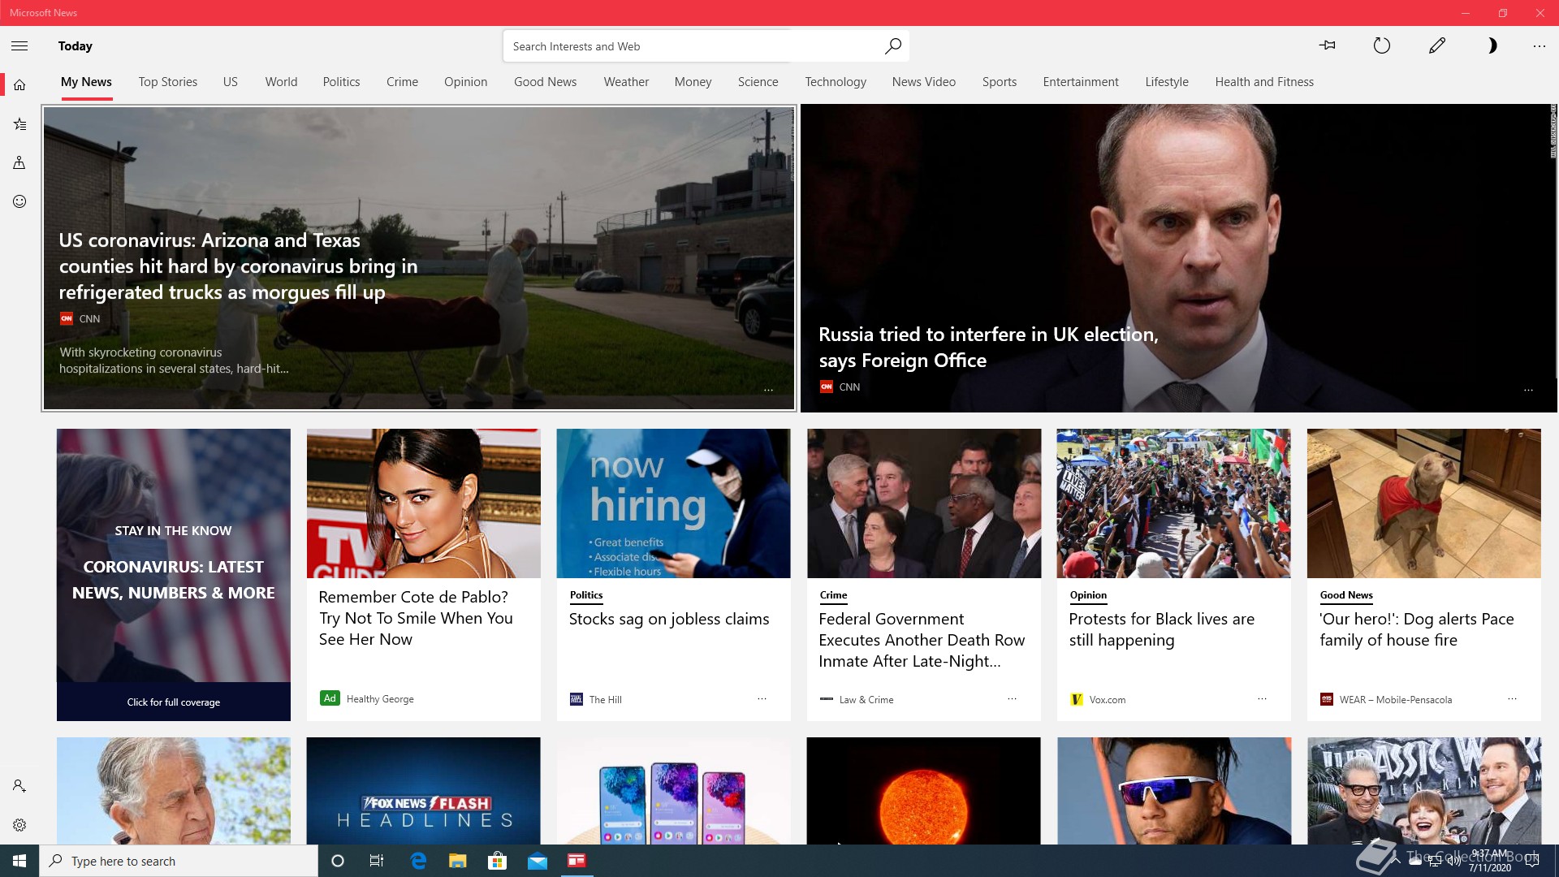Go to the Opinion tab
This screenshot has width=1559, height=877.
(465, 82)
